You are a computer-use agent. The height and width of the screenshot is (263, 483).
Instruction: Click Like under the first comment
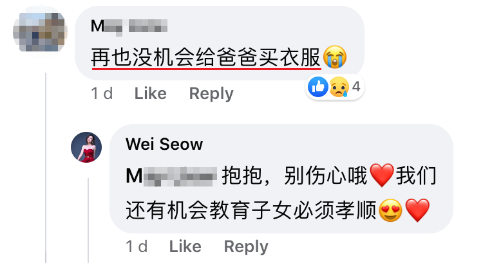[x=150, y=93]
